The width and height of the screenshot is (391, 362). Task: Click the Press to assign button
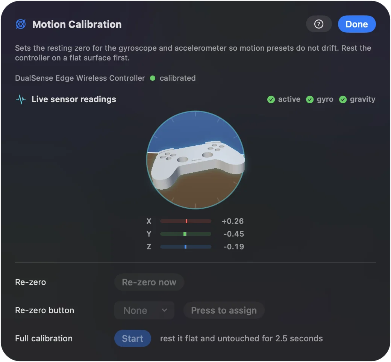click(224, 311)
